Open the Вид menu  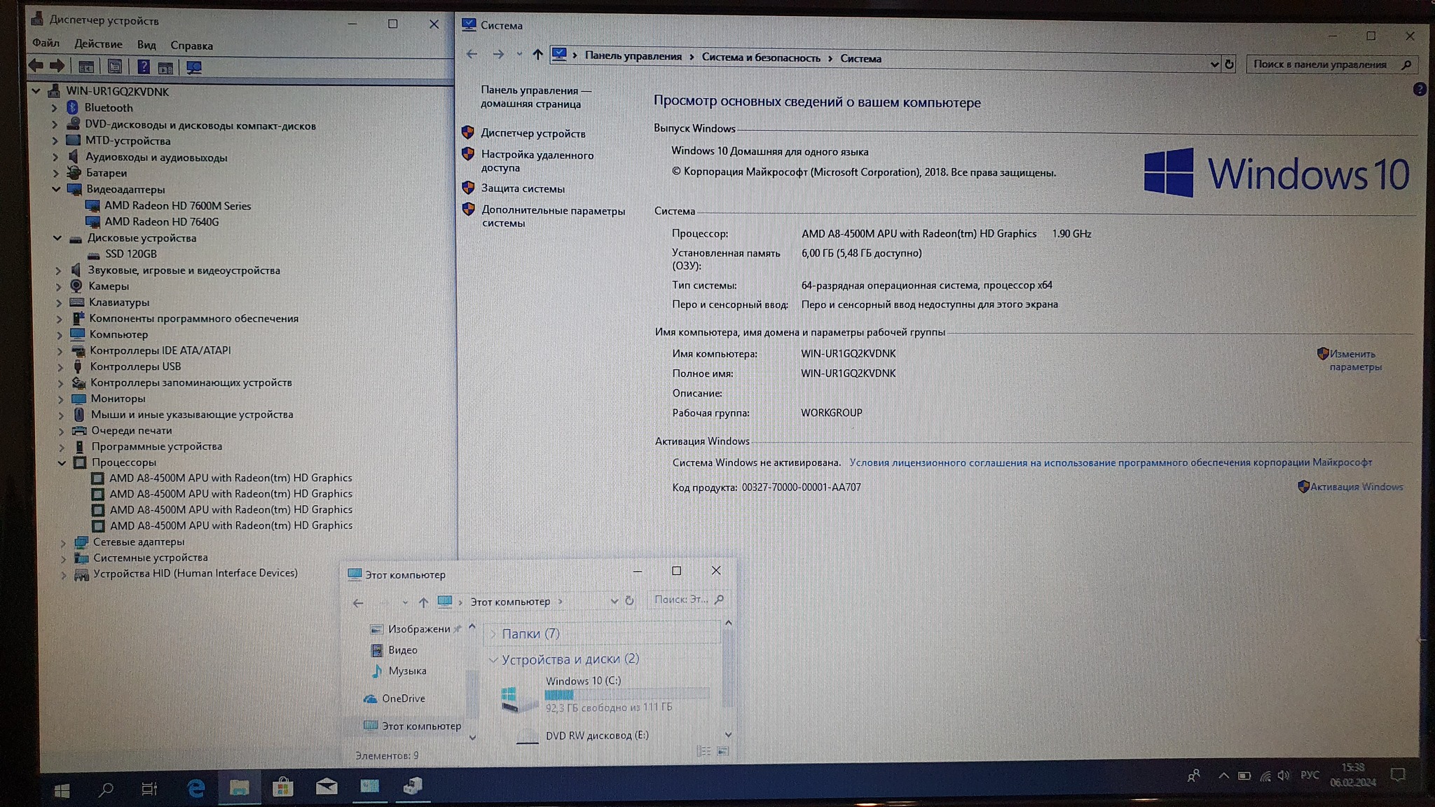146,45
